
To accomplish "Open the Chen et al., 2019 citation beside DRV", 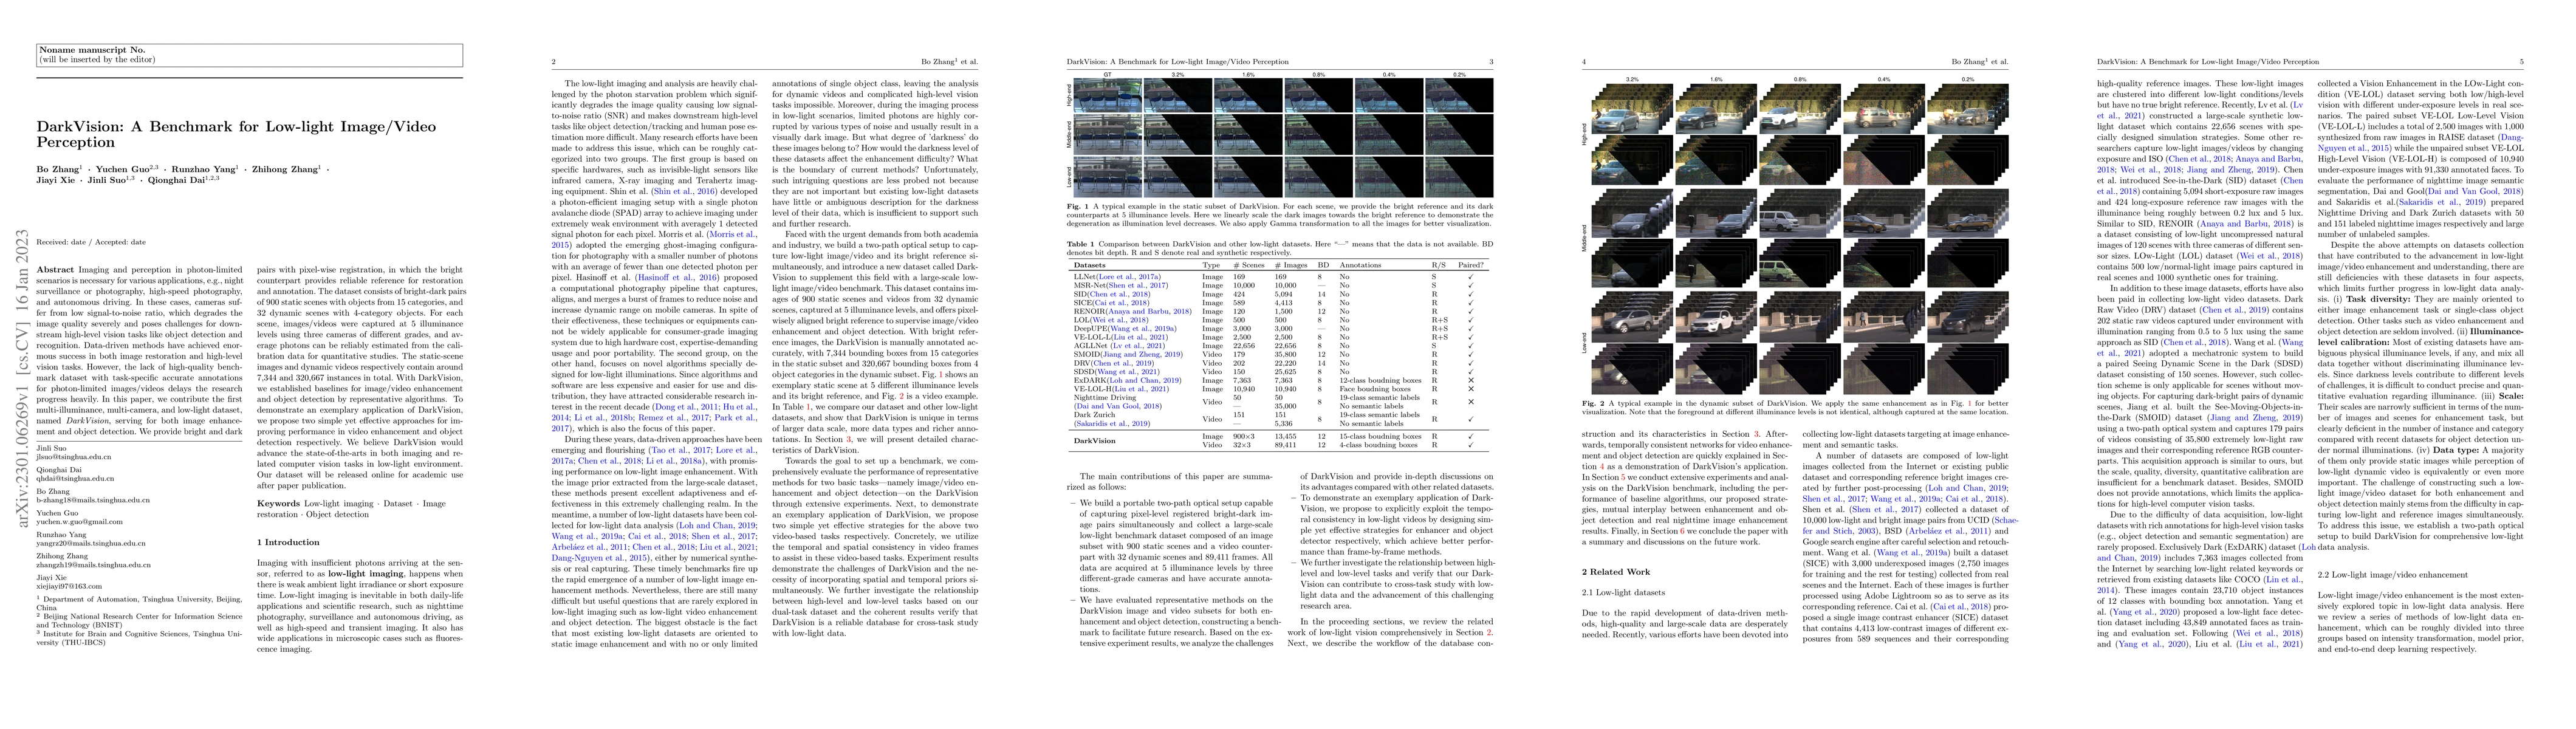I will pyautogui.click(x=1123, y=363).
